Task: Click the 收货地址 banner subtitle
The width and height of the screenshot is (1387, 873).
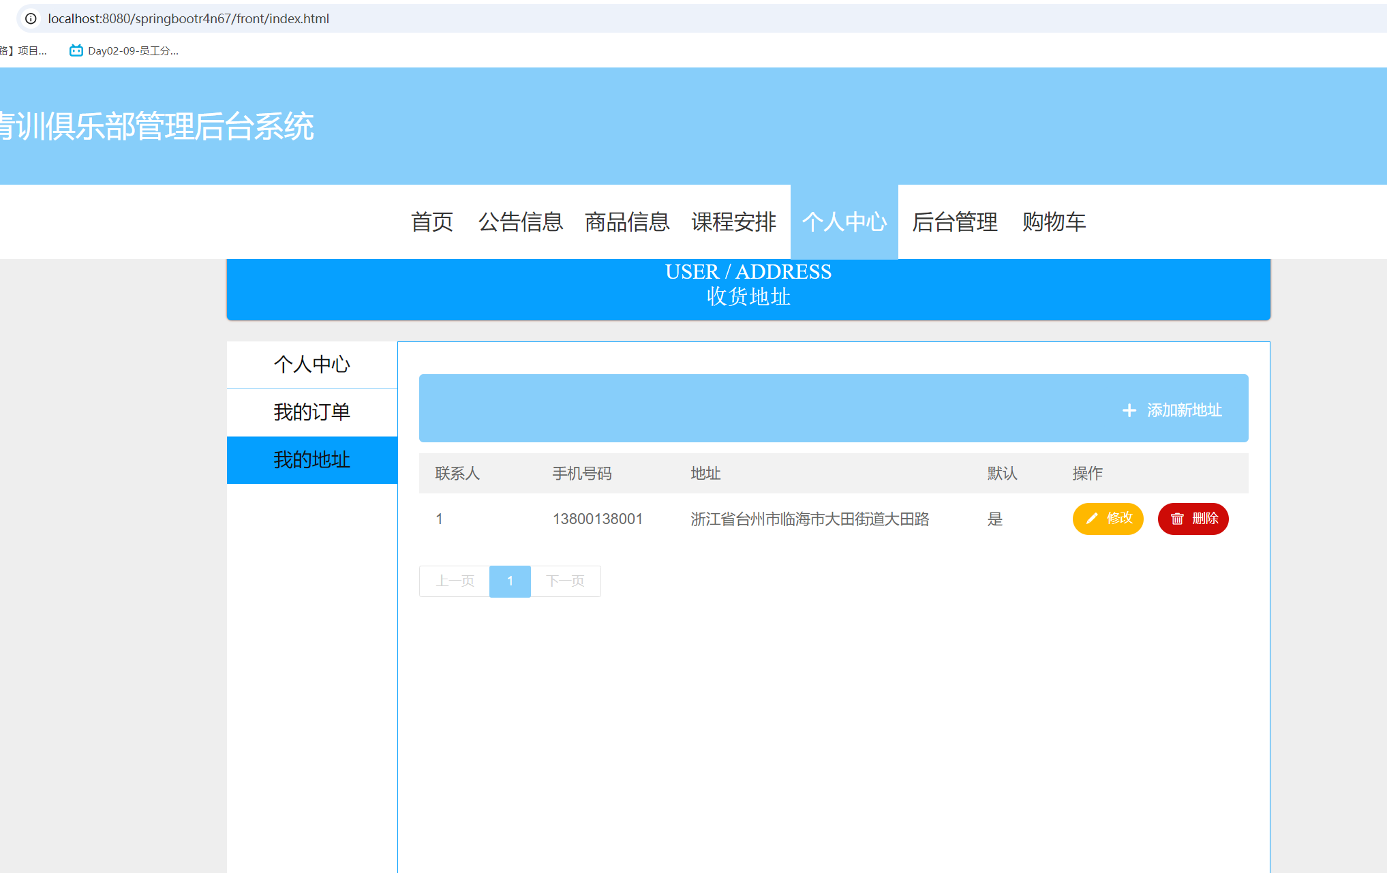Action: coord(748,296)
